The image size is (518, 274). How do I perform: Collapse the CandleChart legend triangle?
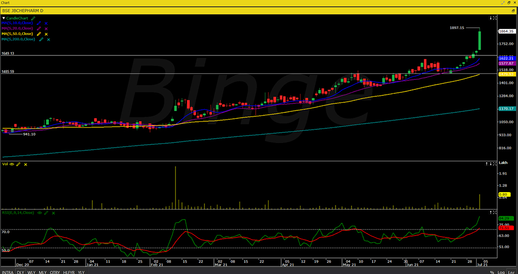coord(3,18)
